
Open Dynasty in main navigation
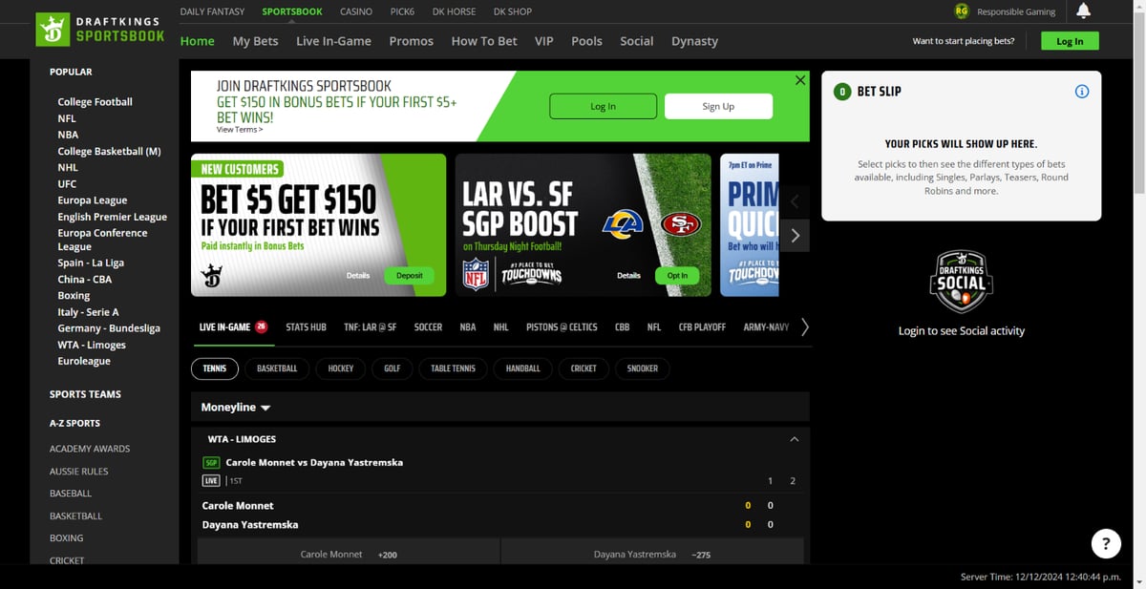694,41
